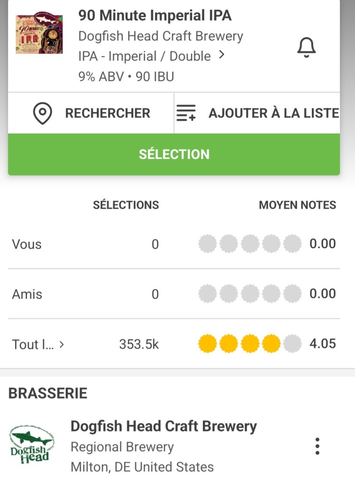Select the Vous ratings row

pyautogui.click(x=27, y=244)
